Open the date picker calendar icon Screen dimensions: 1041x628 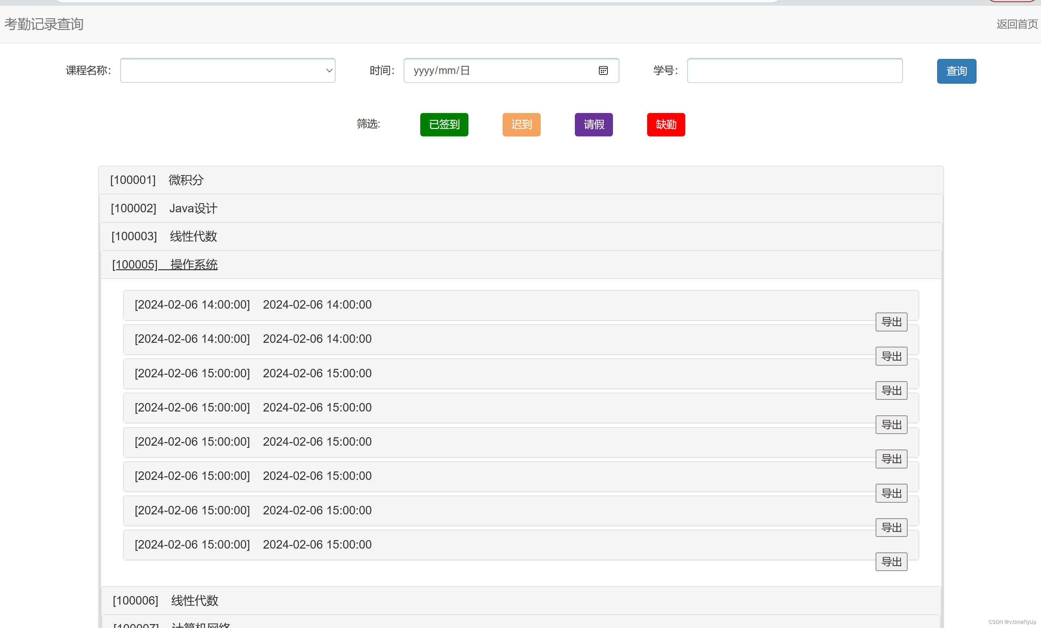[x=603, y=71]
